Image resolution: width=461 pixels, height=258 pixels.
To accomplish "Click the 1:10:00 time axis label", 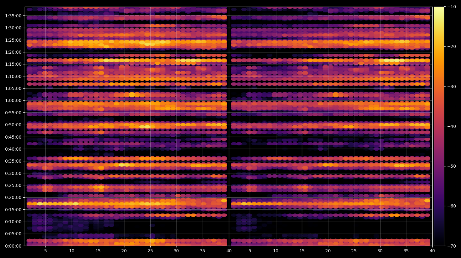I will [13, 76].
